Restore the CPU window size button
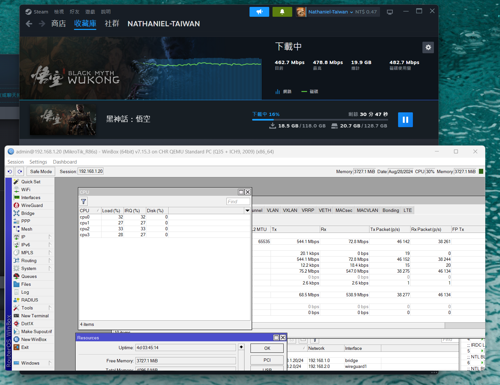 [241, 192]
